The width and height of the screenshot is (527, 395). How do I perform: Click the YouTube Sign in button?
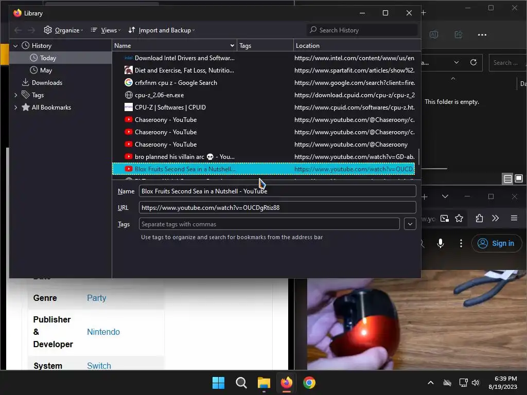pyautogui.click(x=497, y=243)
